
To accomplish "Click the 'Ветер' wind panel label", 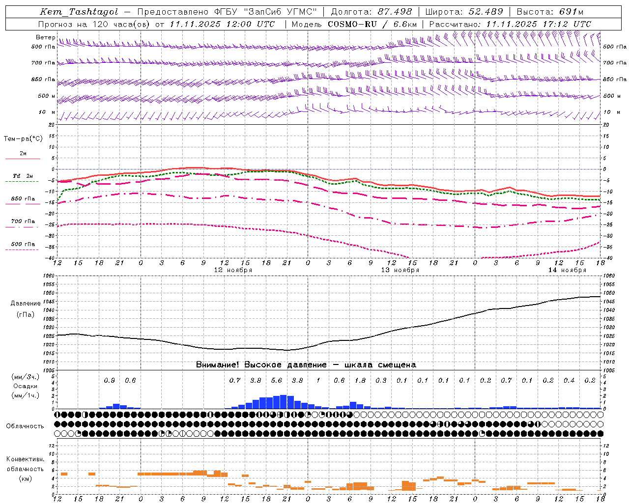I will [45, 37].
